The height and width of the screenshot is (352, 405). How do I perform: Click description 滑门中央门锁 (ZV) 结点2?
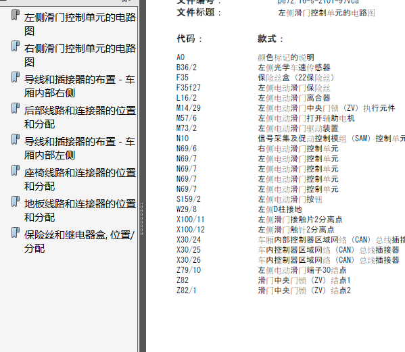[x=304, y=291]
